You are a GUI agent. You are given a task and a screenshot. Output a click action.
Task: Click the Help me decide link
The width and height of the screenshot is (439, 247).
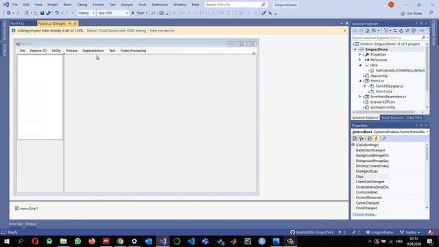162,30
